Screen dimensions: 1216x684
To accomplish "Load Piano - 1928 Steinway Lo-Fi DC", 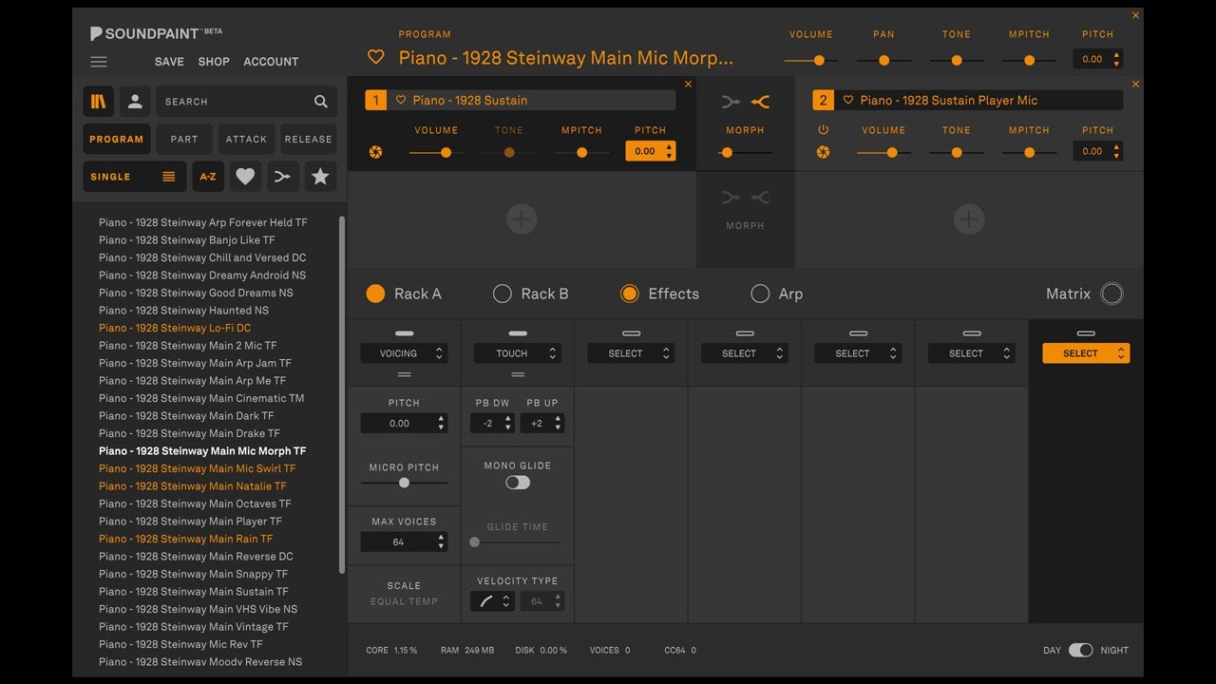I will [x=175, y=328].
